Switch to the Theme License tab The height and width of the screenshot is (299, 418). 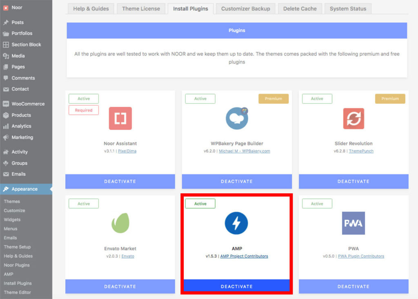[x=141, y=9]
